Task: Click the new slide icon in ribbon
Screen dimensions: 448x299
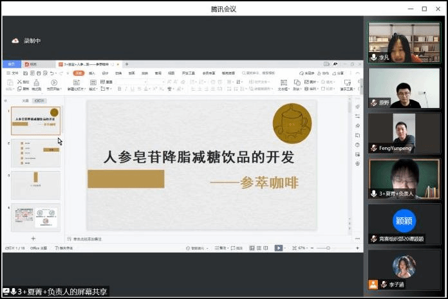Action: click(77, 83)
